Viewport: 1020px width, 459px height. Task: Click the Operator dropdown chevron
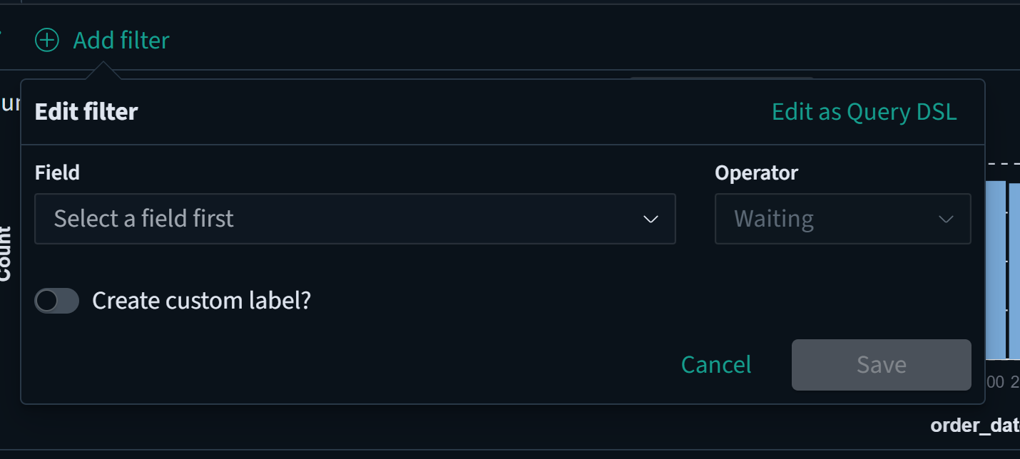tap(947, 219)
